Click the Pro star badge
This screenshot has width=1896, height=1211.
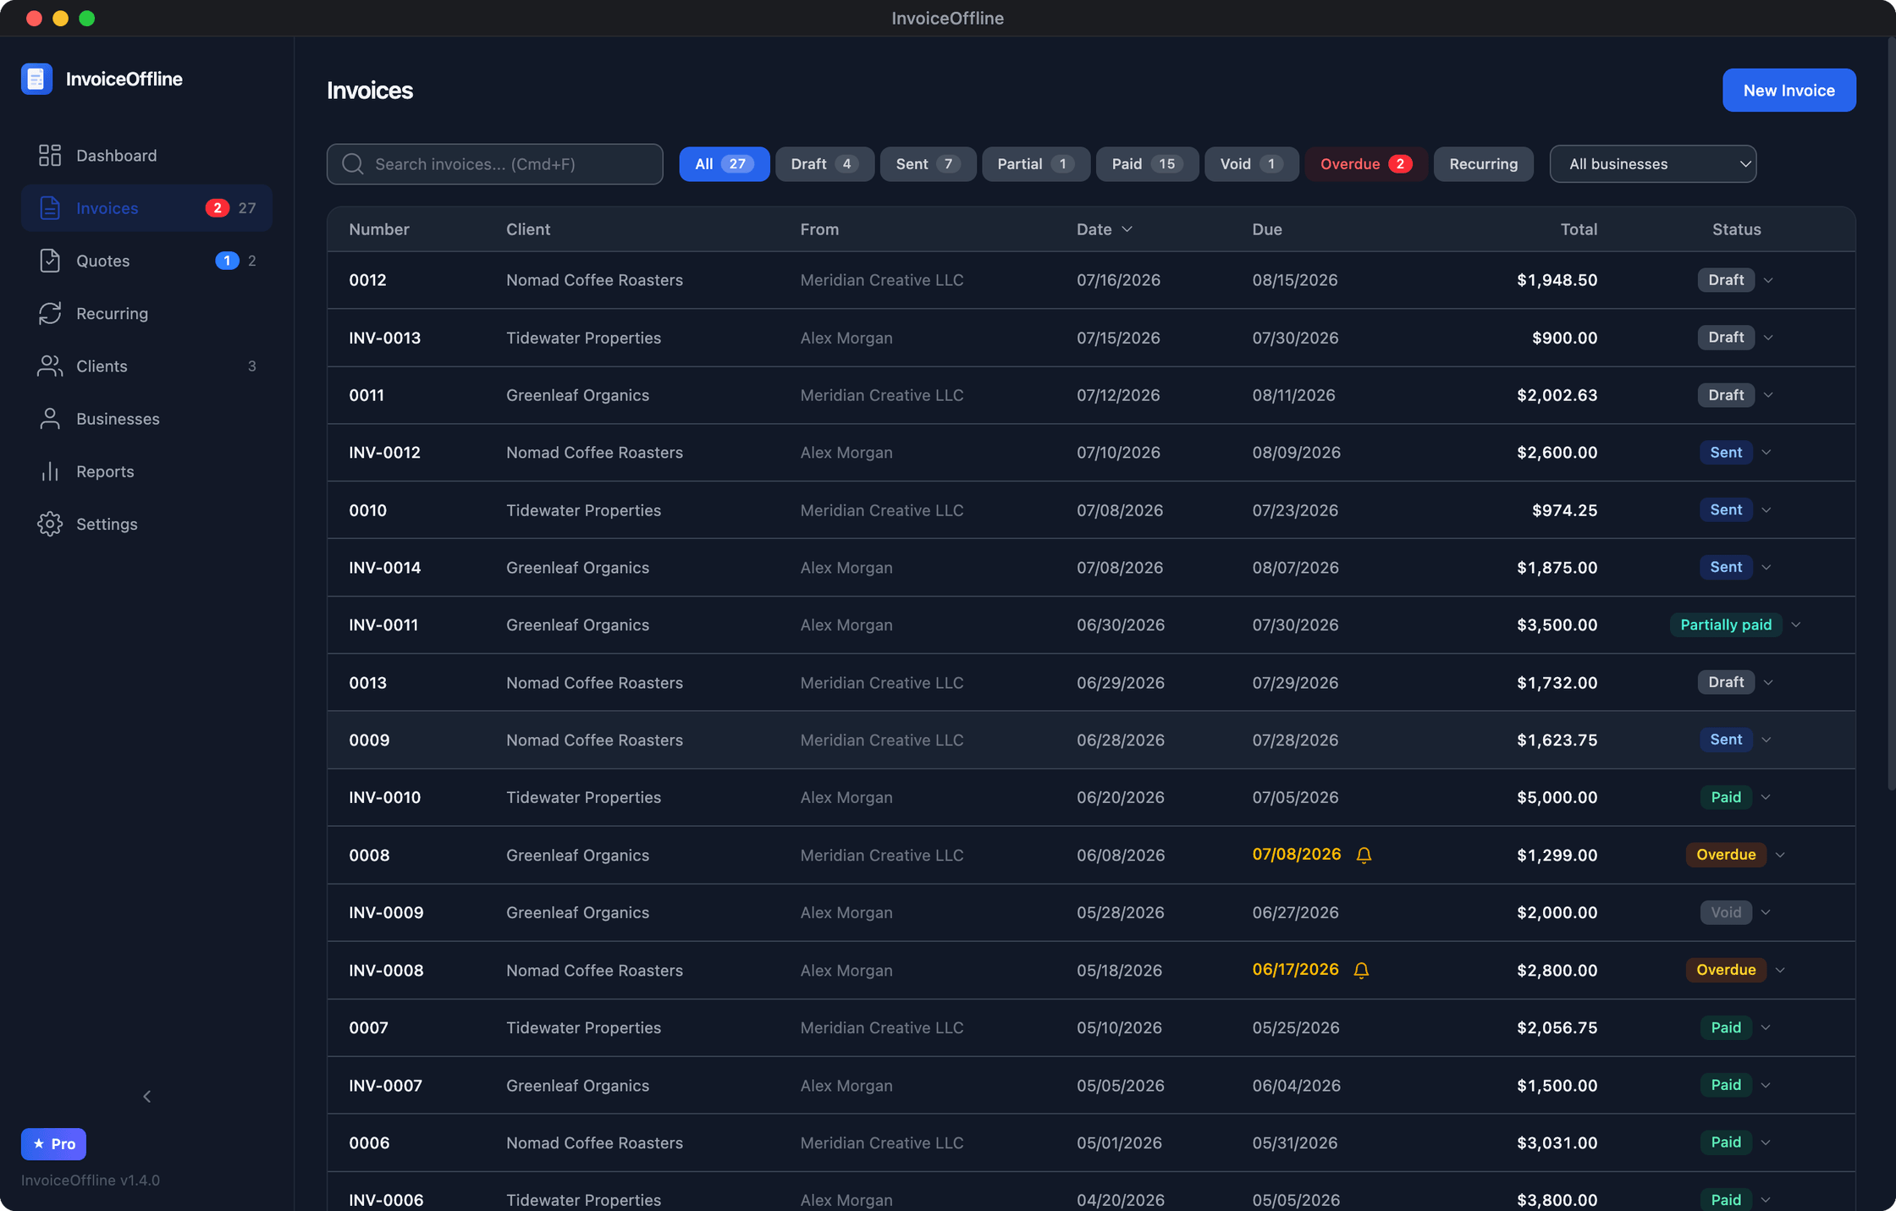(x=53, y=1144)
